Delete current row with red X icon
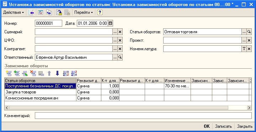This screenshot has width=256, height=132. tap(33, 74)
